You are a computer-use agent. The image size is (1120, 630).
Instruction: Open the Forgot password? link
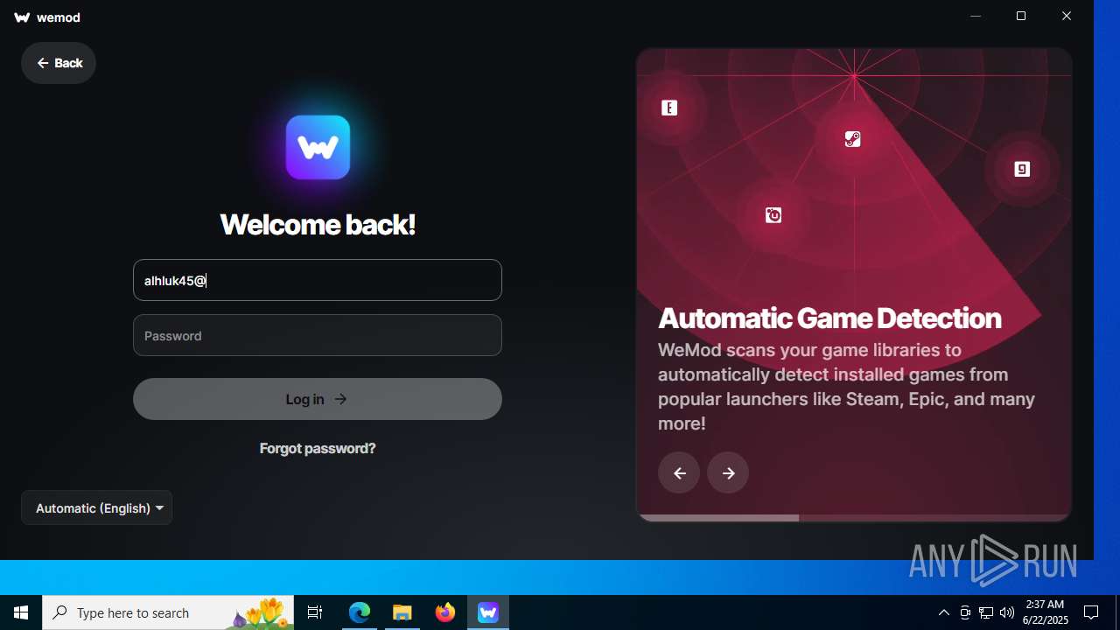(x=318, y=448)
